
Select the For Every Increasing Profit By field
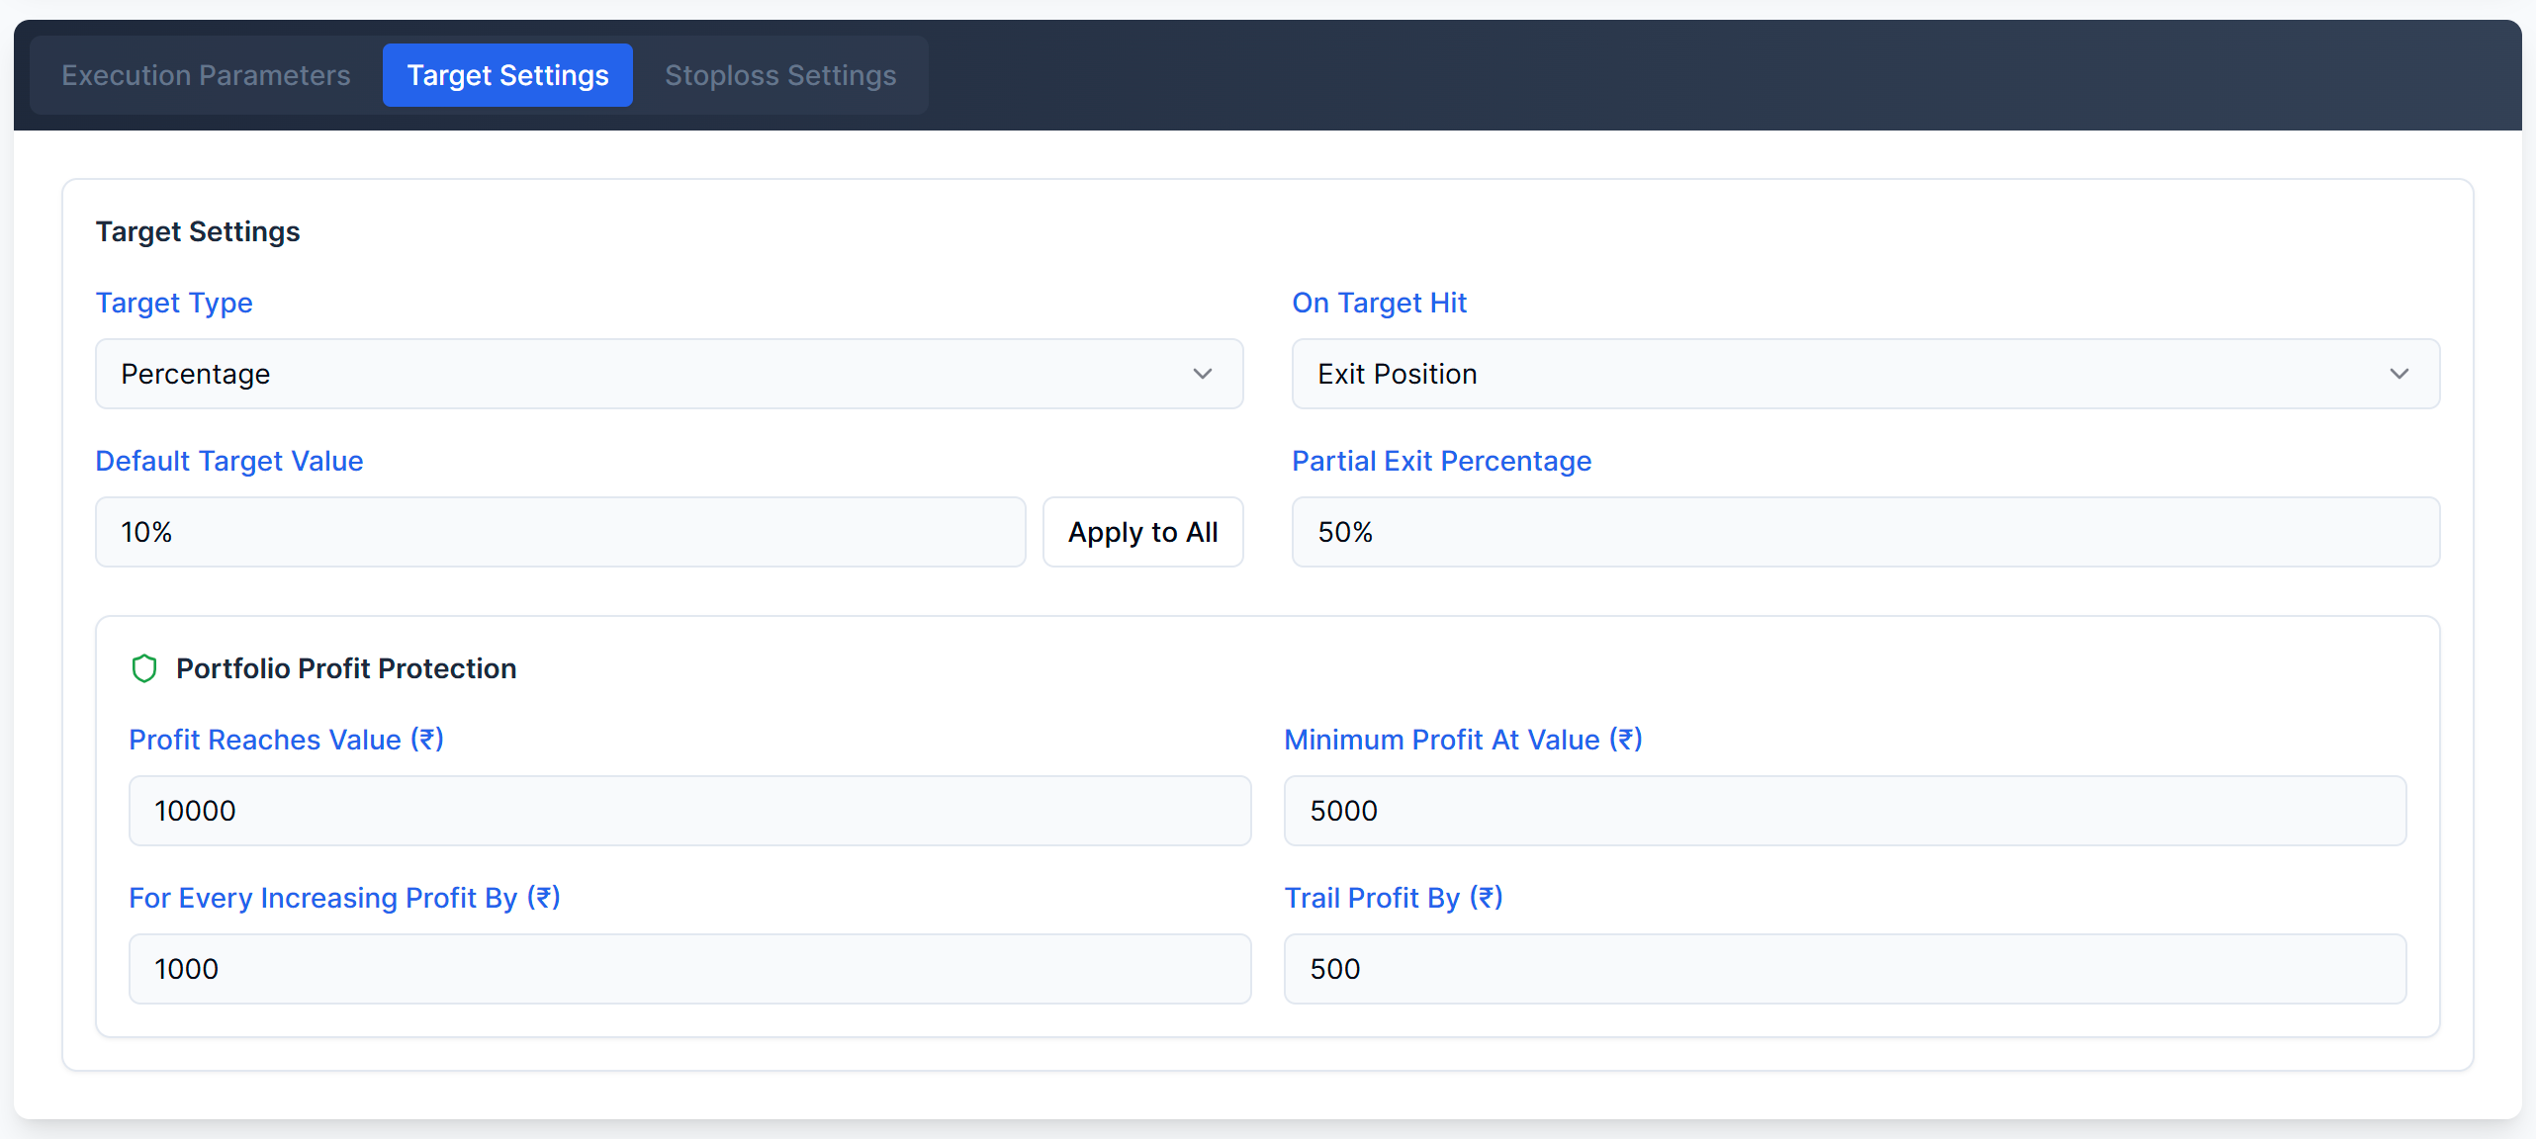[x=690, y=969]
